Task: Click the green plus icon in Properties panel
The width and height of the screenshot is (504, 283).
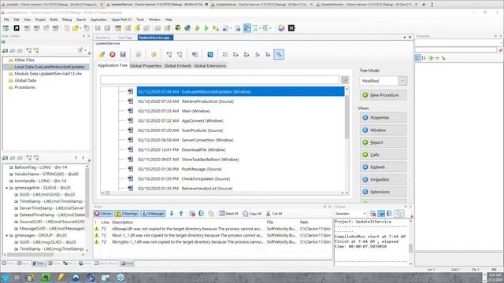Action: click(431, 58)
